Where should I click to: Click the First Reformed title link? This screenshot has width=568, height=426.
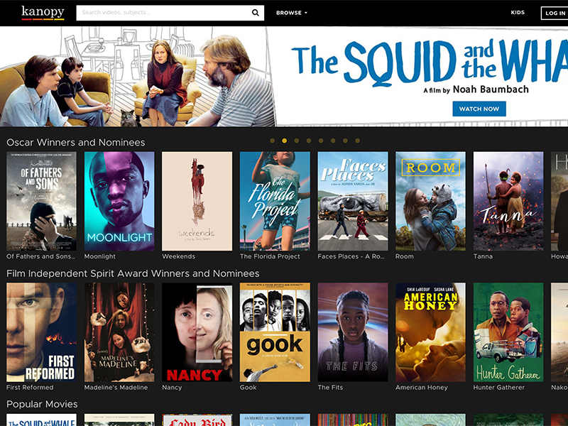click(x=30, y=388)
